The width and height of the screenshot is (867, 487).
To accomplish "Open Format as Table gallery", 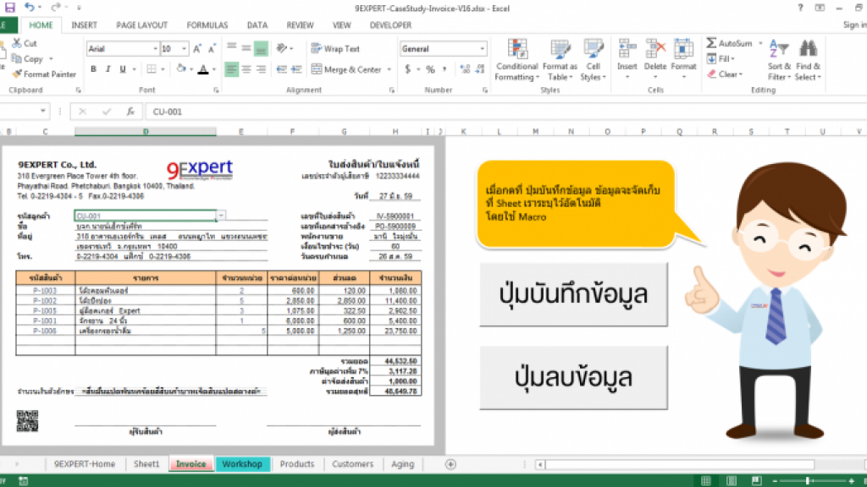I will (x=561, y=61).
